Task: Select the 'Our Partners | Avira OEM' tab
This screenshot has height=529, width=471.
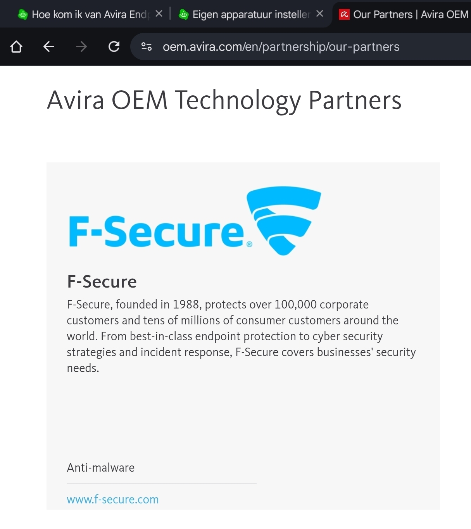Action: 411,15
